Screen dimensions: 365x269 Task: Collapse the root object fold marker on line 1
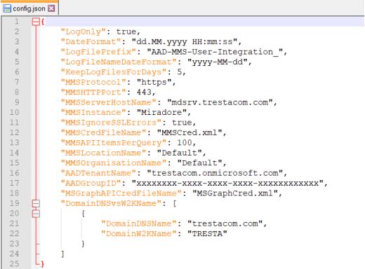pos(36,22)
